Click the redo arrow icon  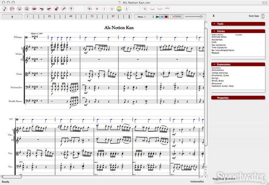[x=49, y=9]
